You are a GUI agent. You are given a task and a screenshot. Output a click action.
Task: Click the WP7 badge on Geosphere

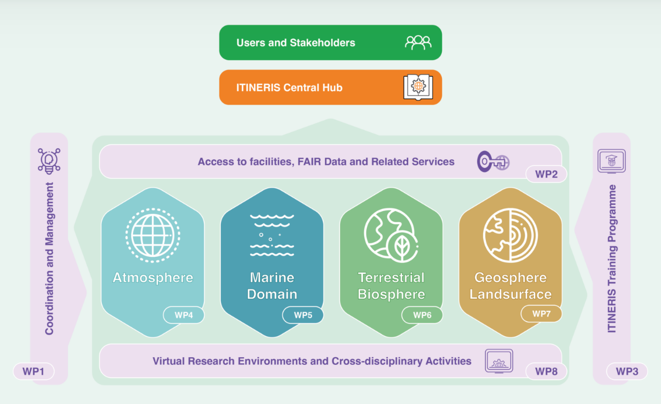point(541,314)
